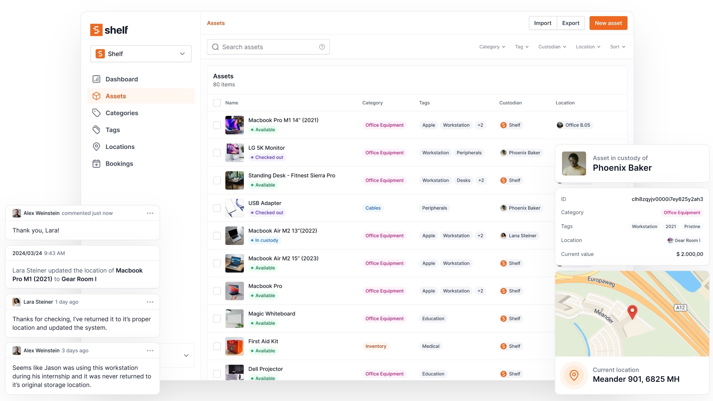This screenshot has height=401, width=713.
Task: Click the Locations pin icon in sidebar
Action: (96, 147)
